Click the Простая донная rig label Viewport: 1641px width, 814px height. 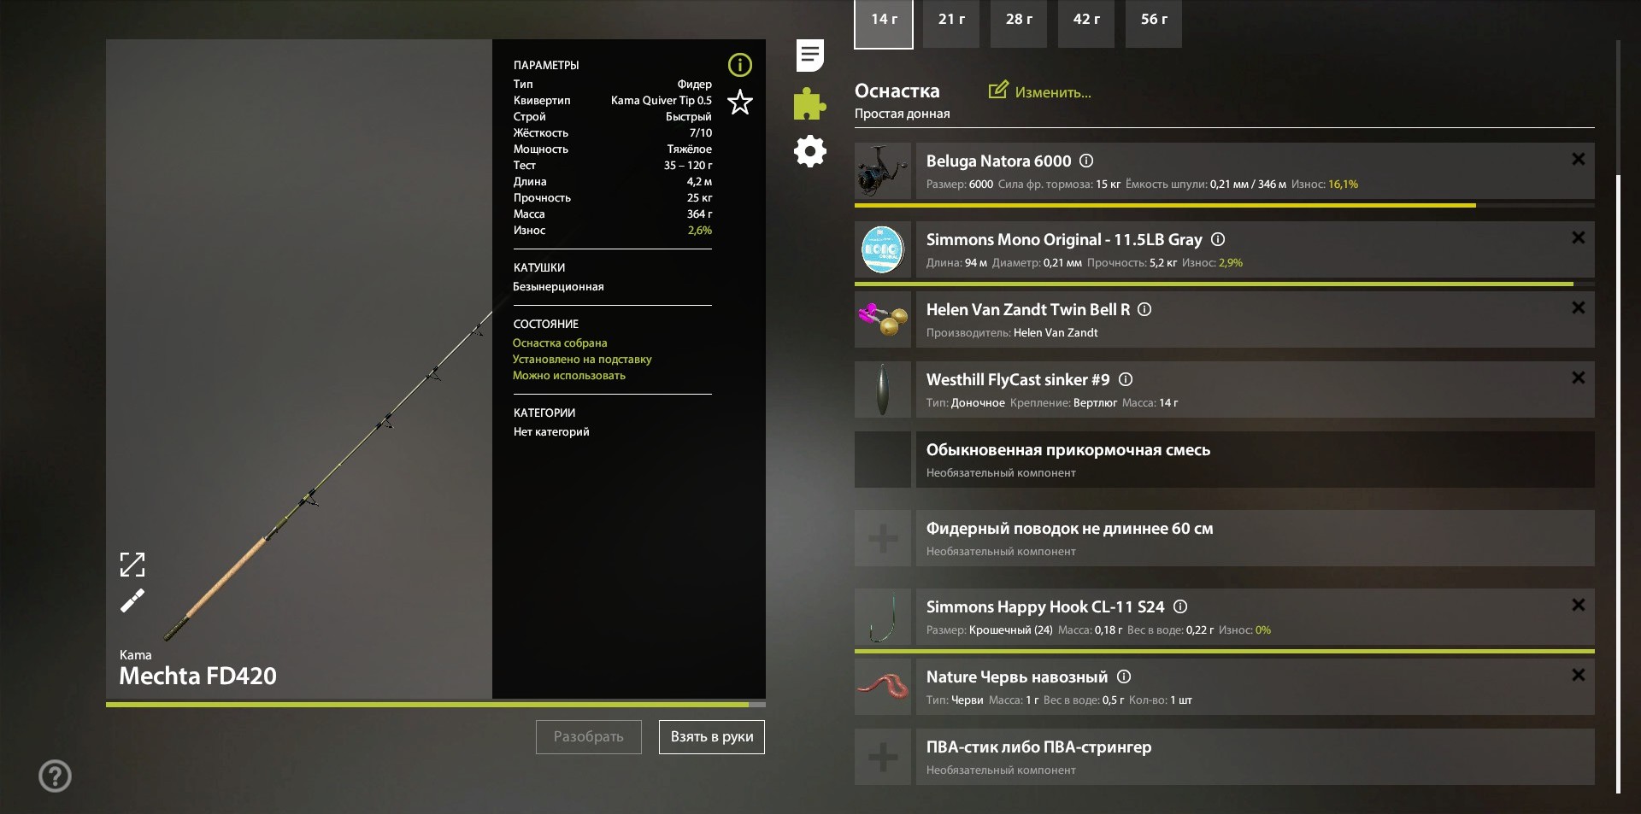(x=902, y=114)
